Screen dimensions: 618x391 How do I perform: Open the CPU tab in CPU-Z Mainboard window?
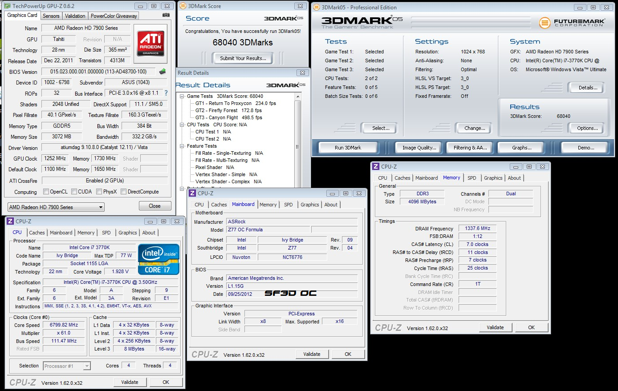199,205
